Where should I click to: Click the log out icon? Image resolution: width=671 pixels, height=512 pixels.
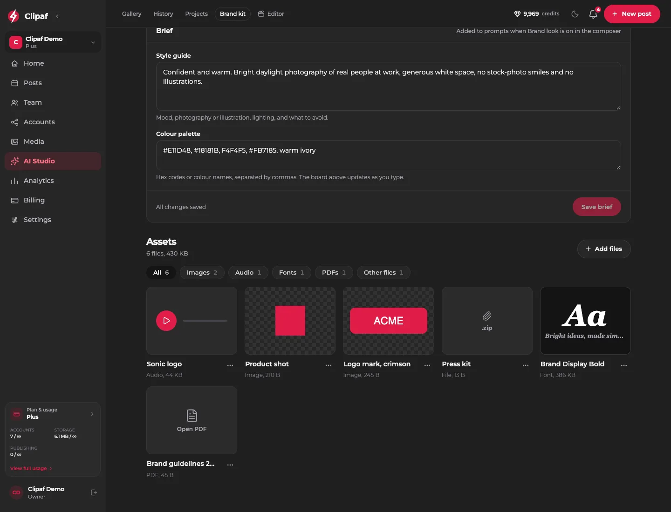(x=94, y=492)
